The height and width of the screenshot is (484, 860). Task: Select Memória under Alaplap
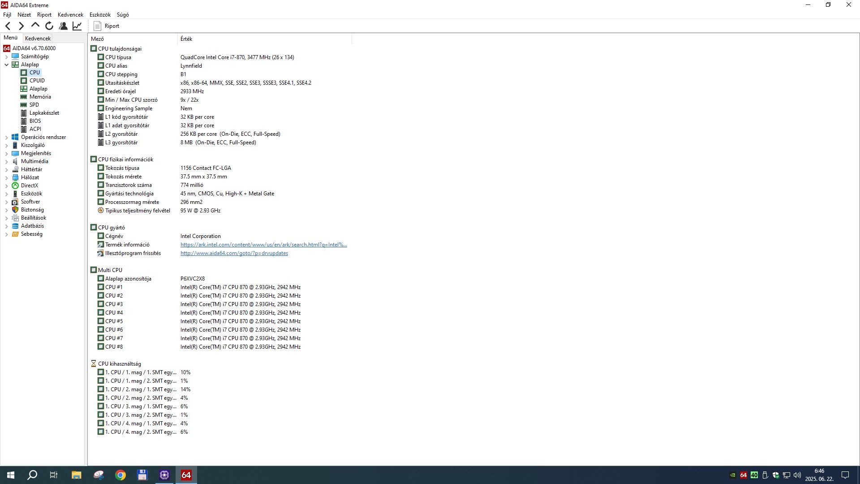(x=40, y=97)
